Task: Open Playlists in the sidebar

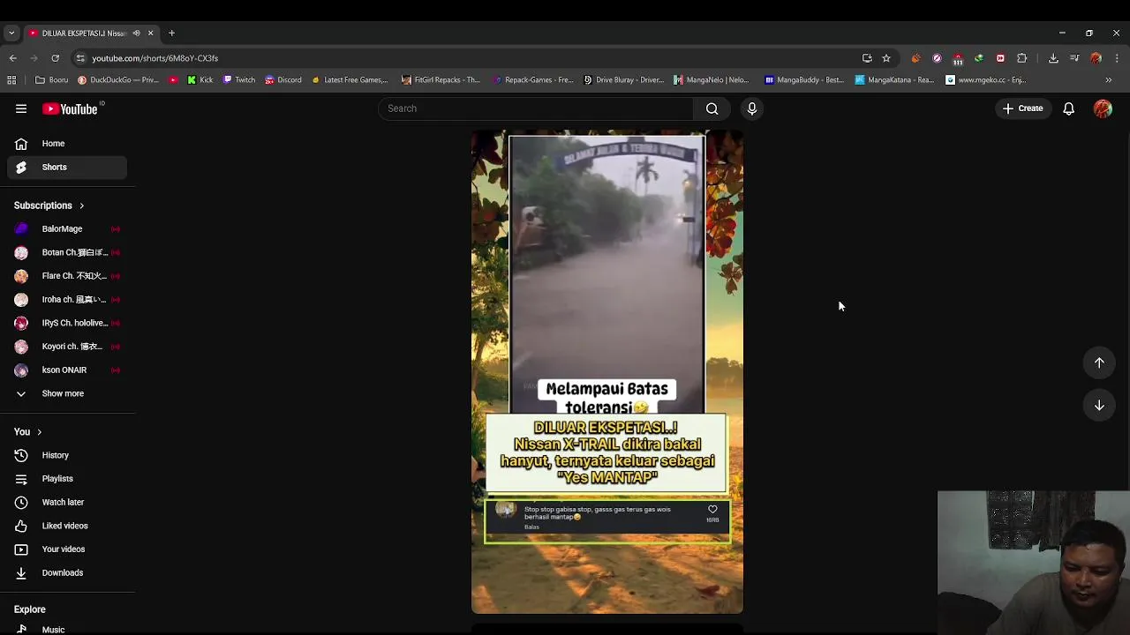Action: click(67, 478)
